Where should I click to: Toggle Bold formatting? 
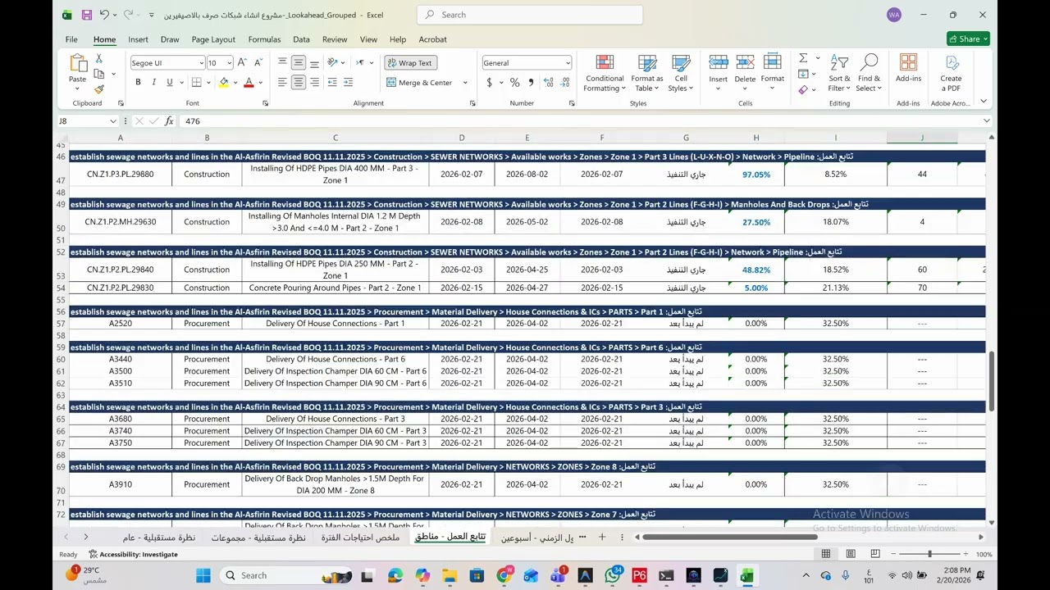point(138,83)
